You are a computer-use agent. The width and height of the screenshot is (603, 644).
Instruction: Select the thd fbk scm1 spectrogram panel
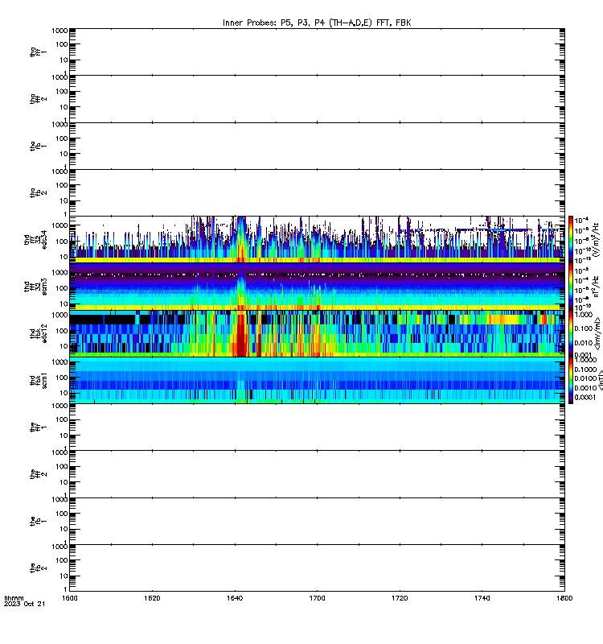pyautogui.click(x=317, y=380)
